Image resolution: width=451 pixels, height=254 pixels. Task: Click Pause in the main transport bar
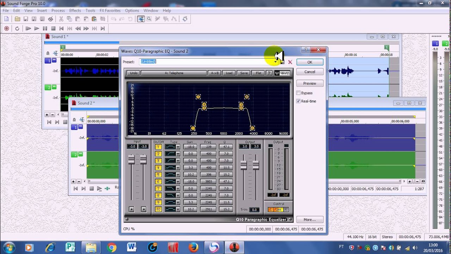pyautogui.click(x=45, y=29)
